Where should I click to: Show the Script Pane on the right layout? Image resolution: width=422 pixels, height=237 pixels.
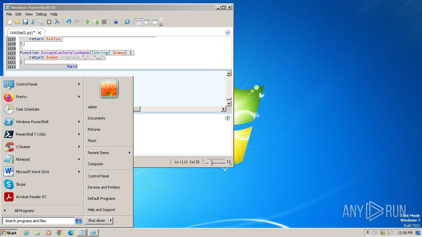click(x=147, y=22)
